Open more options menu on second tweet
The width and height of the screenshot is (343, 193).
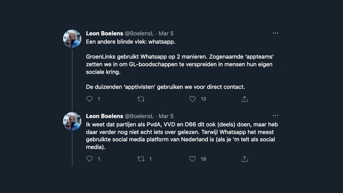(x=275, y=116)
